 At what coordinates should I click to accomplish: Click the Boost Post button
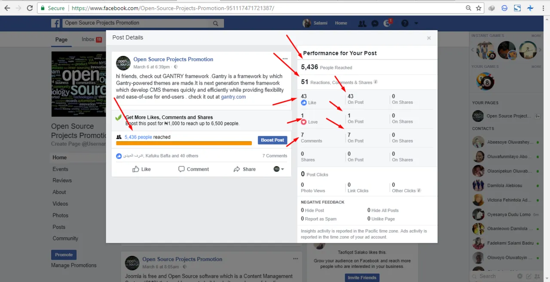[272, 140]
